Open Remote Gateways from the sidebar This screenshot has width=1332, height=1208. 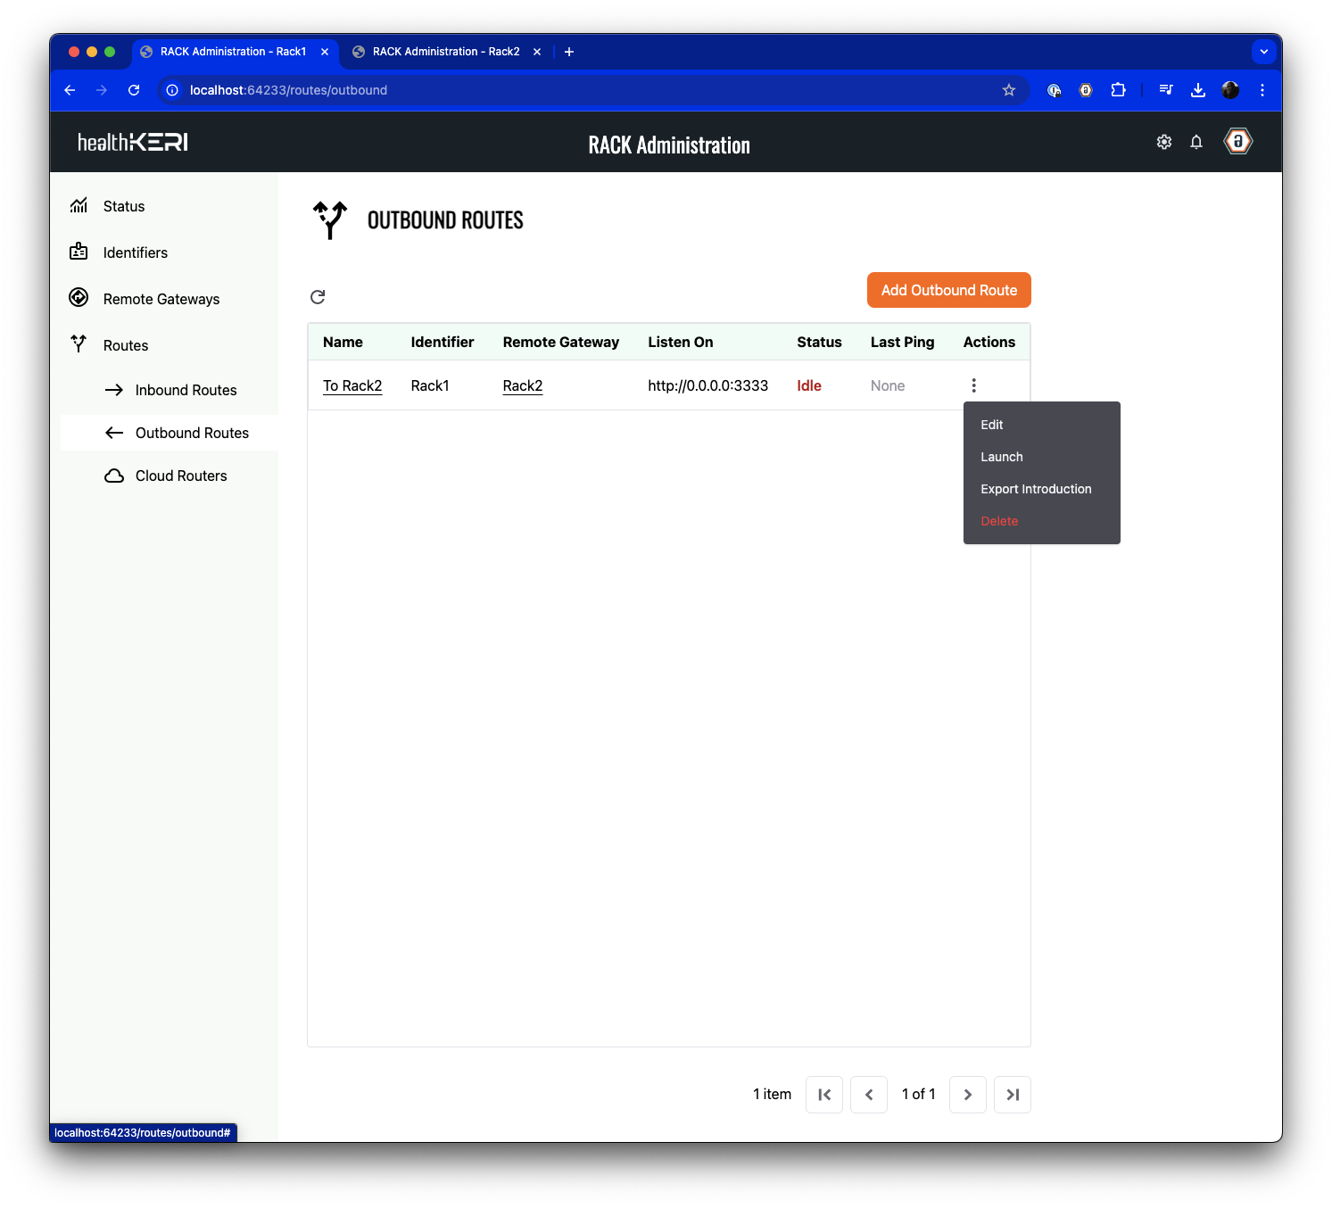[x=161, y=298]
